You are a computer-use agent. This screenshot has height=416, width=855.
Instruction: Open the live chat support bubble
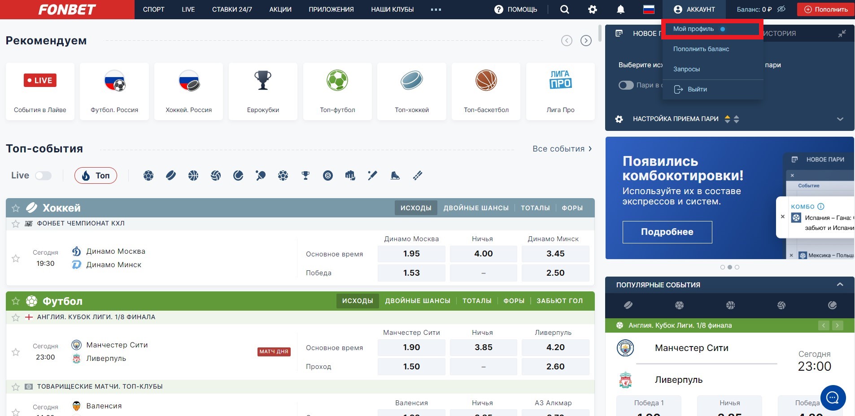833,398
